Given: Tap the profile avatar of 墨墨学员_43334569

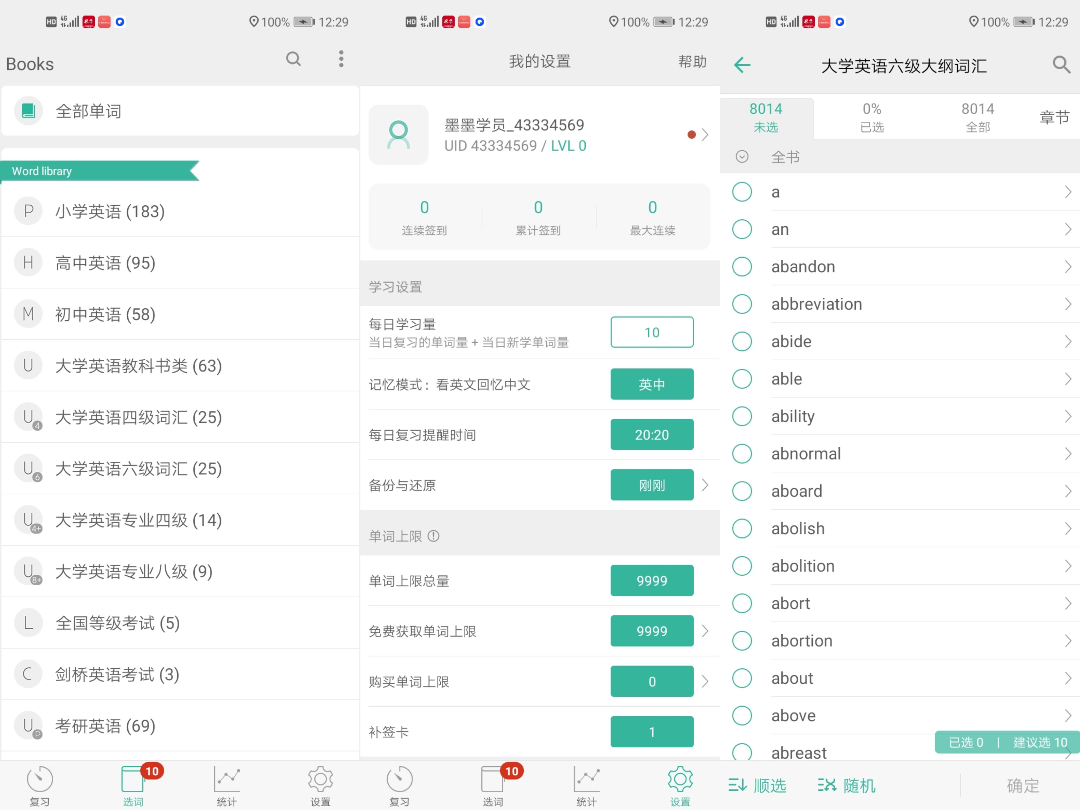Looking at the screenshot, I should (398, 135).
